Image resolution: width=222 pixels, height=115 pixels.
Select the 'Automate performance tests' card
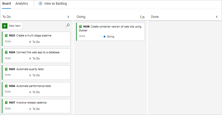coord(36,89)
